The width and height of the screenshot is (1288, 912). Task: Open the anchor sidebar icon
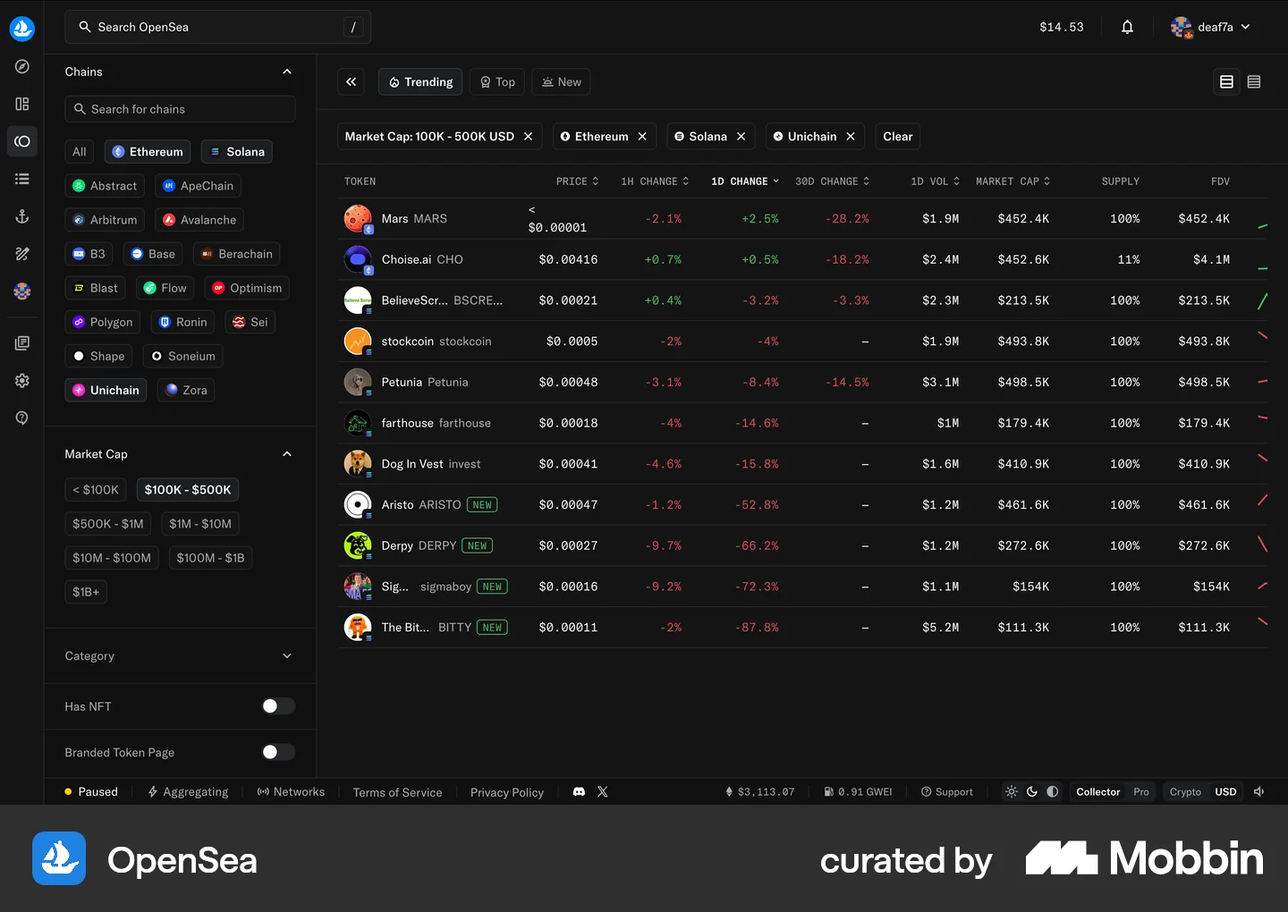(x=22, y=216)
